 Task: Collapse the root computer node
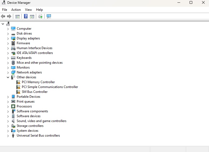3,24
